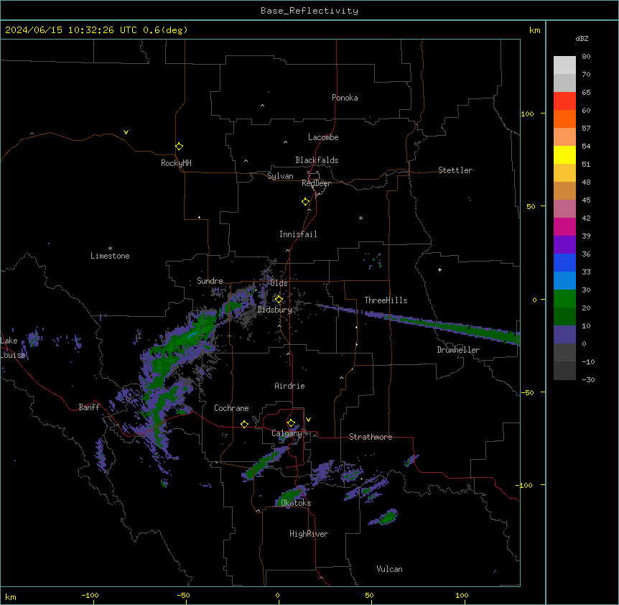The height and width of the screenshot is (605, 619).
Task: Click the Drumheller label
Action: click(x=458, y=350)
